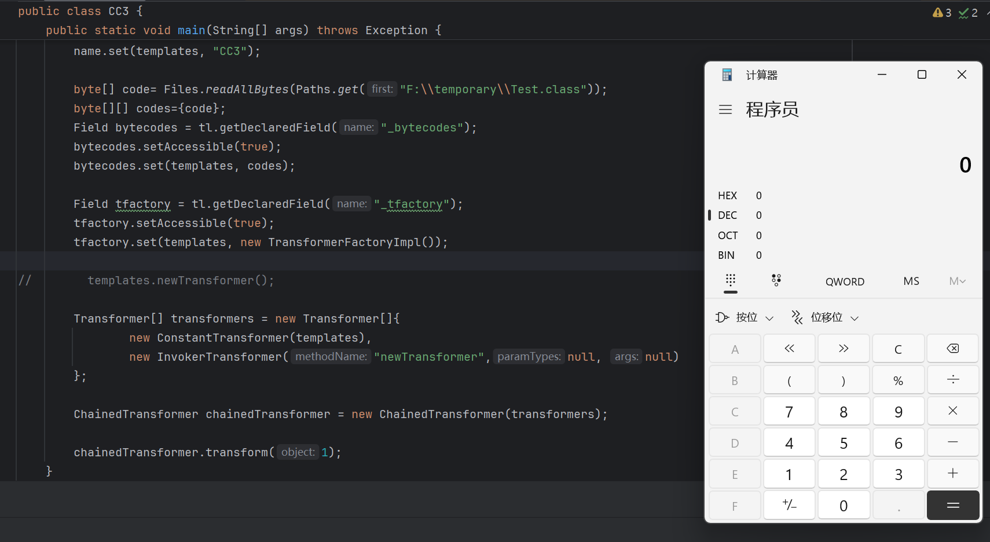Click digit 6 on calculator
This screenshot has width=990, height=542.
click(x=898, y=442)
